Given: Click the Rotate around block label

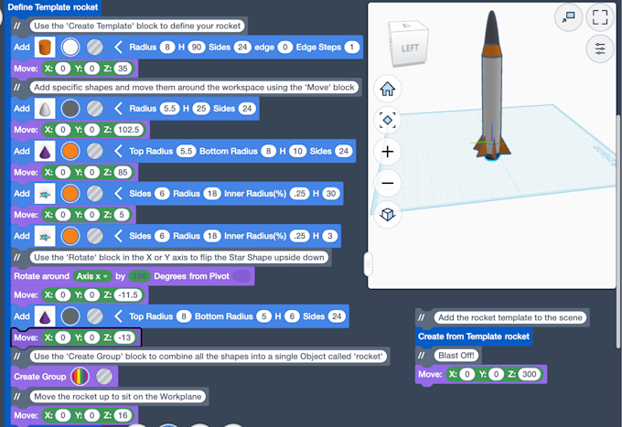Looking at the screenshot, I should click(42, 276).
